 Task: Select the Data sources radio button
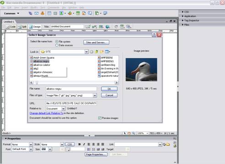57,45
